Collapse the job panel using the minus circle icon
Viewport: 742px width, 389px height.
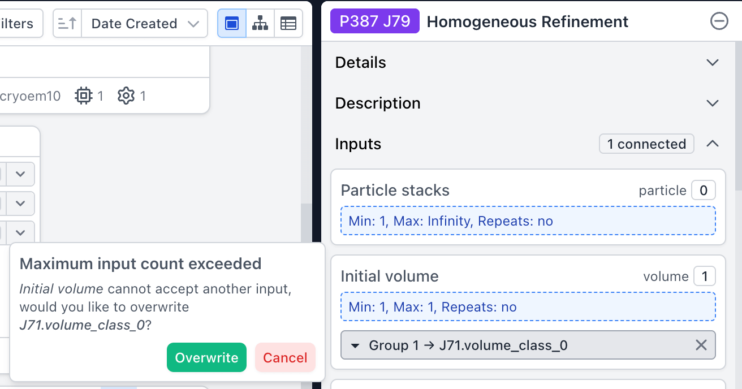pos(719,21)
